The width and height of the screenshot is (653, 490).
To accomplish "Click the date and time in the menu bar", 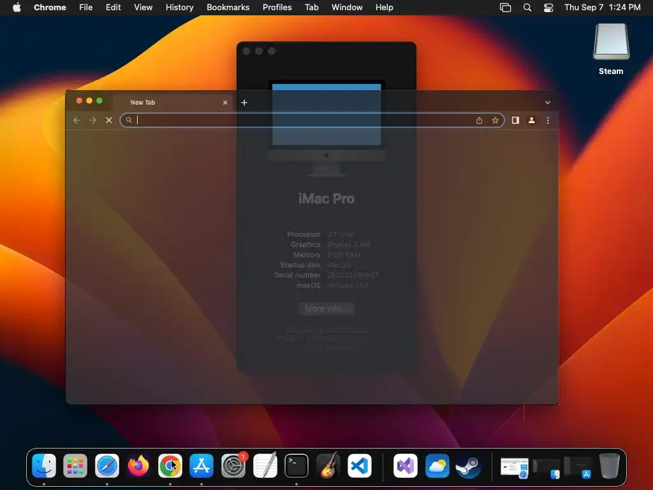I will pos(602,8).
